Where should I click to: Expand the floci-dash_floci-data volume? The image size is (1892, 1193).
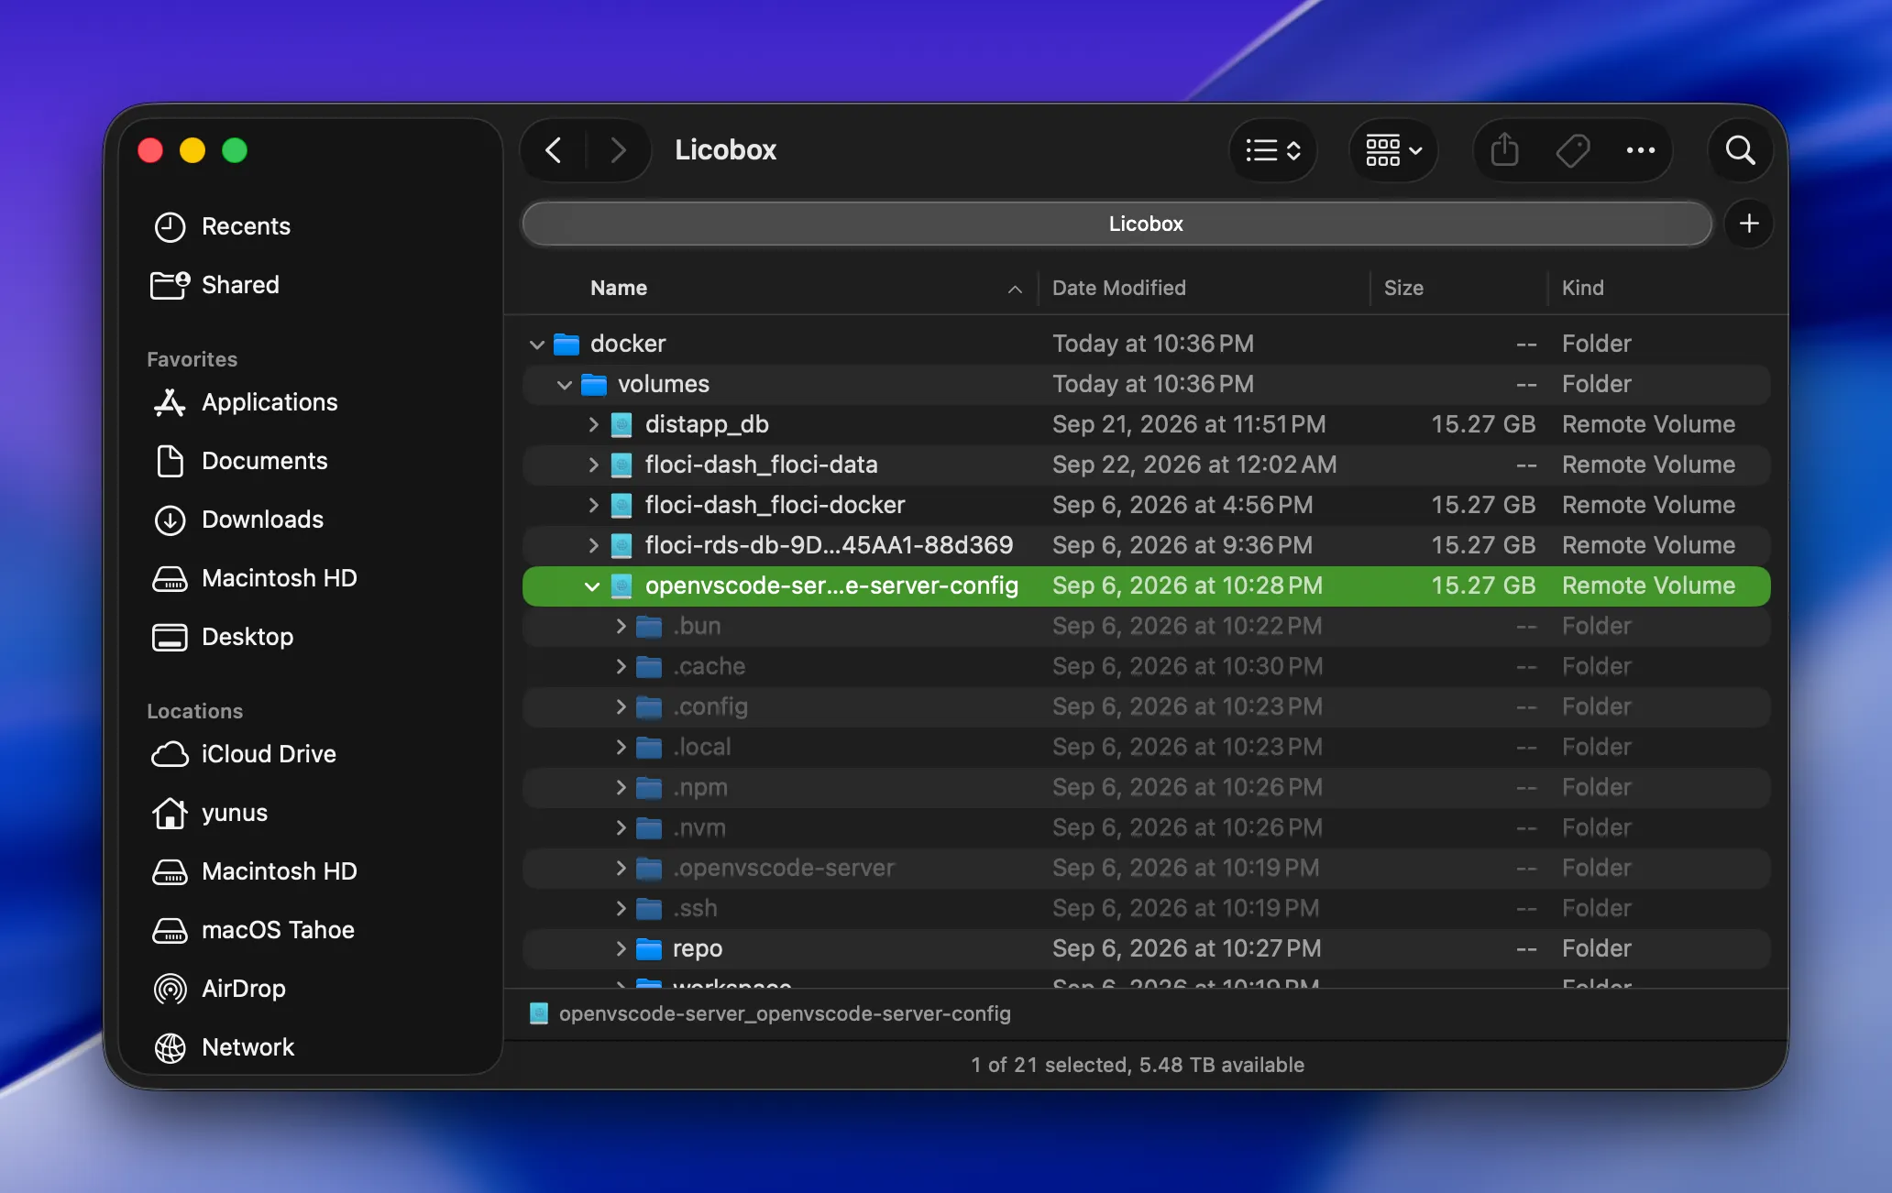pyautogui.click(x=593, y=465)
